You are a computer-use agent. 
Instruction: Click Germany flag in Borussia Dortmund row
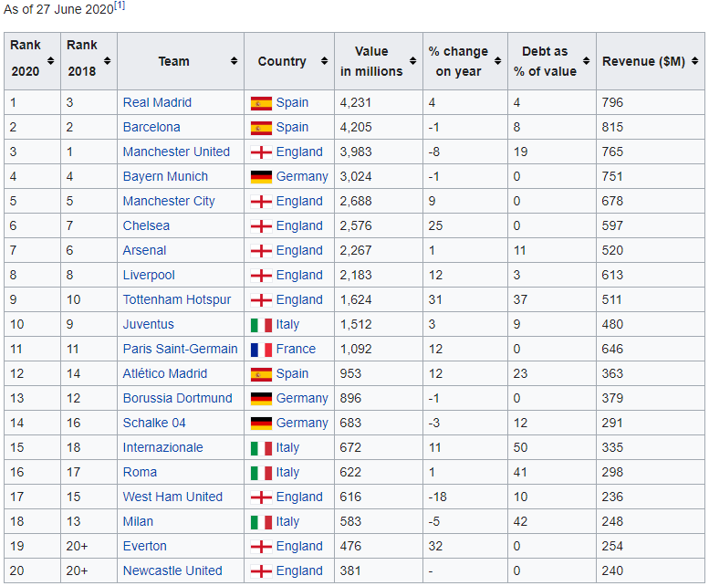pos(261,399)
